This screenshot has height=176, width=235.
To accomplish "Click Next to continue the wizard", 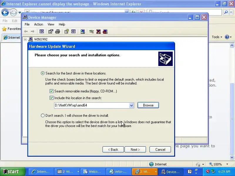I will [x=135, y=150].
